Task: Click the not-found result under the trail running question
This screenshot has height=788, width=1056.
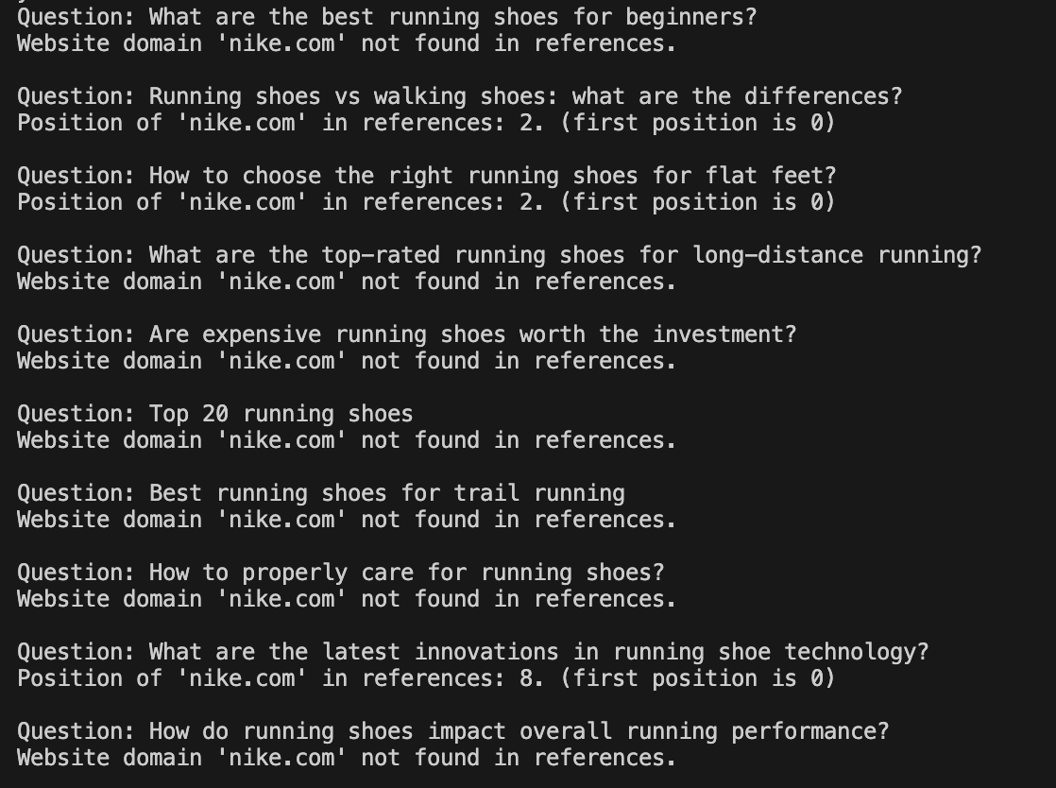Action: pyautogui.click(x=347, y=520)
